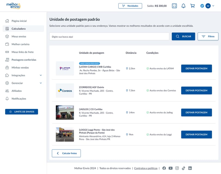Expand the Gerenciar chevron
Screen dimensions: 221x174
(41, 83)
